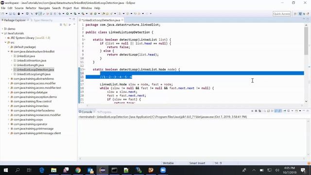Click the Save All toolbar icon

pos(14,14)
